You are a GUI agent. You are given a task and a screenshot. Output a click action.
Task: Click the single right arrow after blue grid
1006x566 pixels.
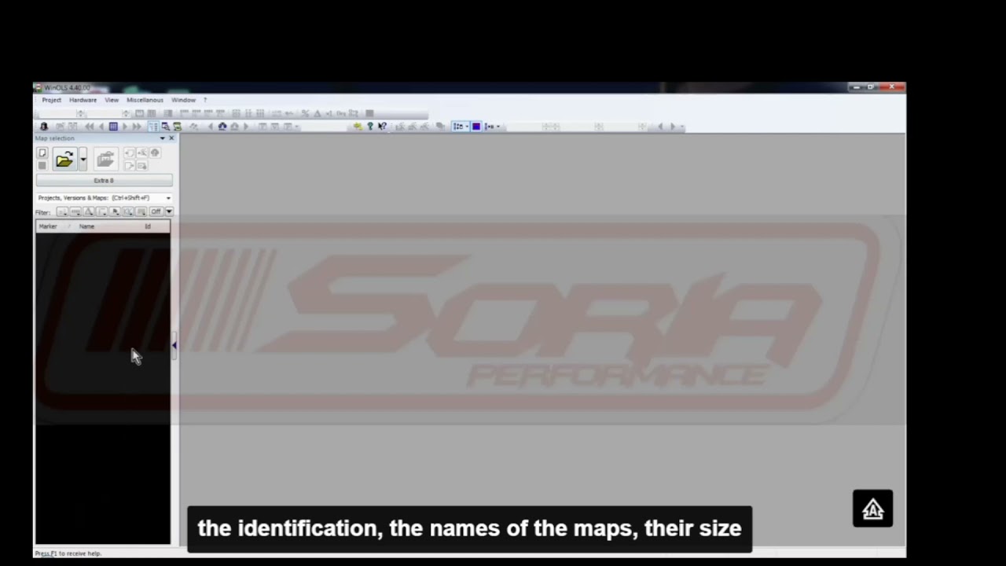click(x=125, y=127)
